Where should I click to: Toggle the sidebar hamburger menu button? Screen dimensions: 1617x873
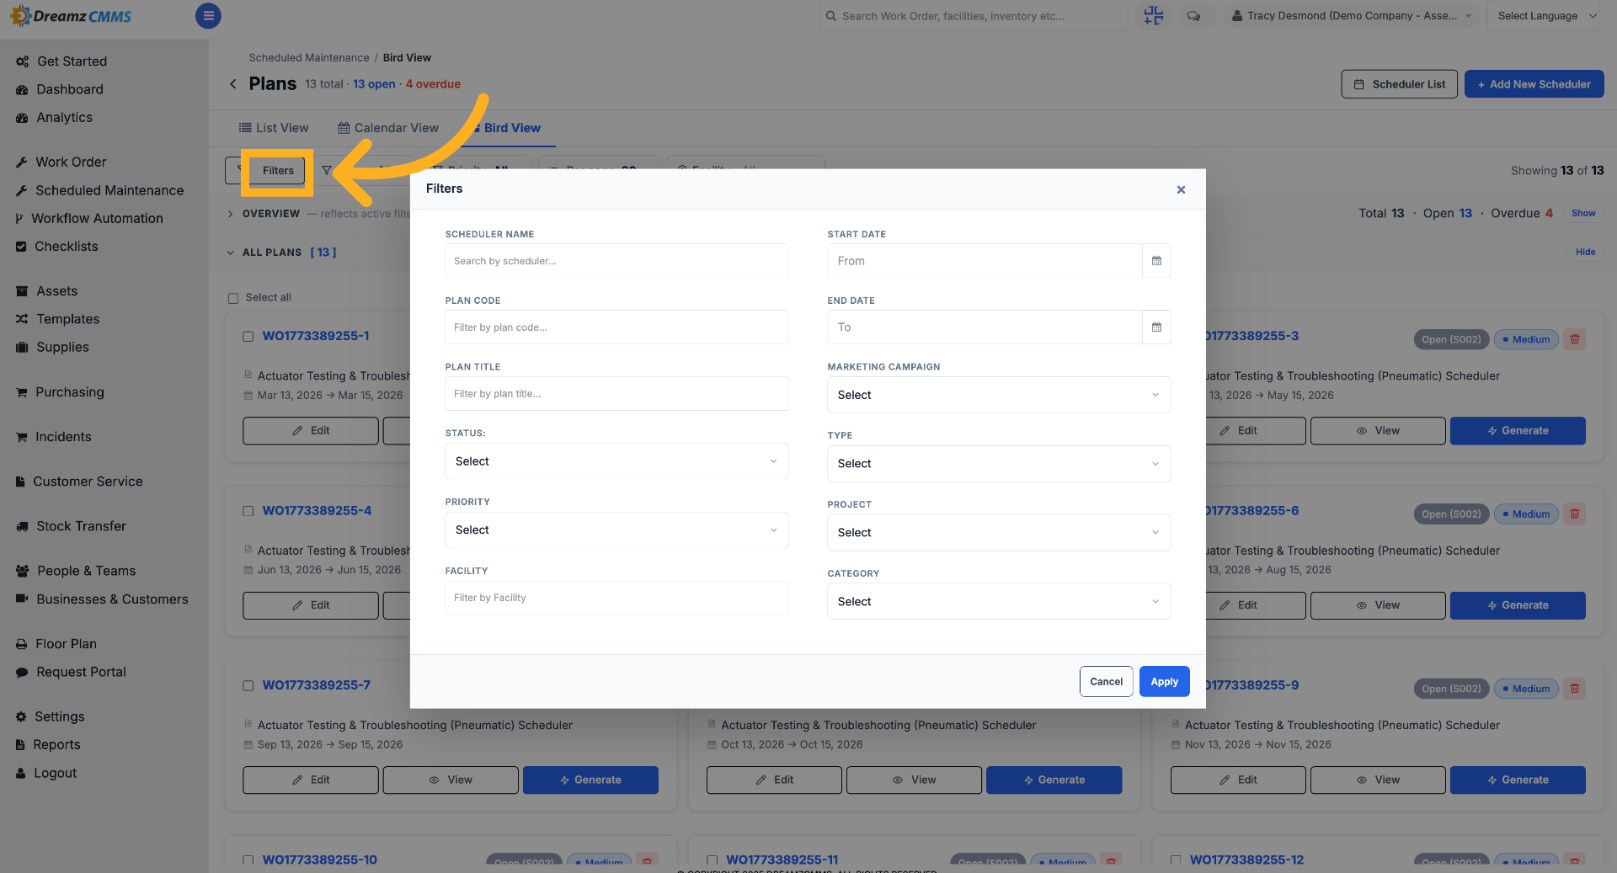(208, 16)
